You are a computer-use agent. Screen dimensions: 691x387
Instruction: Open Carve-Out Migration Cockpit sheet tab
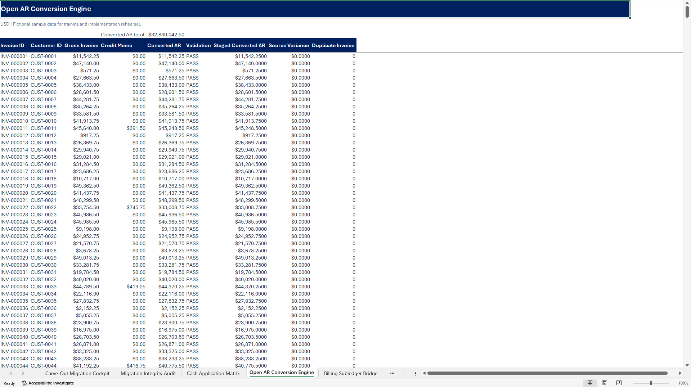pyautogui.click(x=77, y=373)
